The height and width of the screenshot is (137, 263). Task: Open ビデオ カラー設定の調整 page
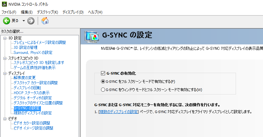[x=32, y=123]
